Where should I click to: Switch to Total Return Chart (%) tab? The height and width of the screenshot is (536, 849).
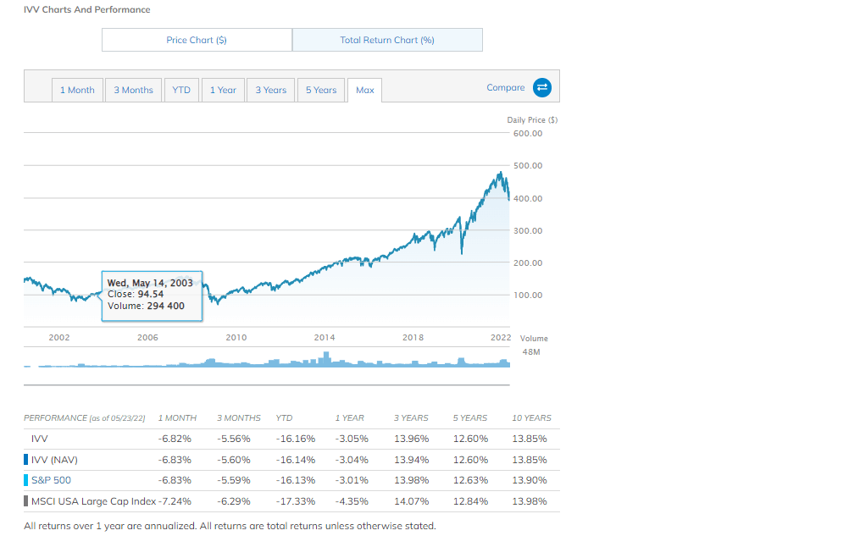(387, 40)
